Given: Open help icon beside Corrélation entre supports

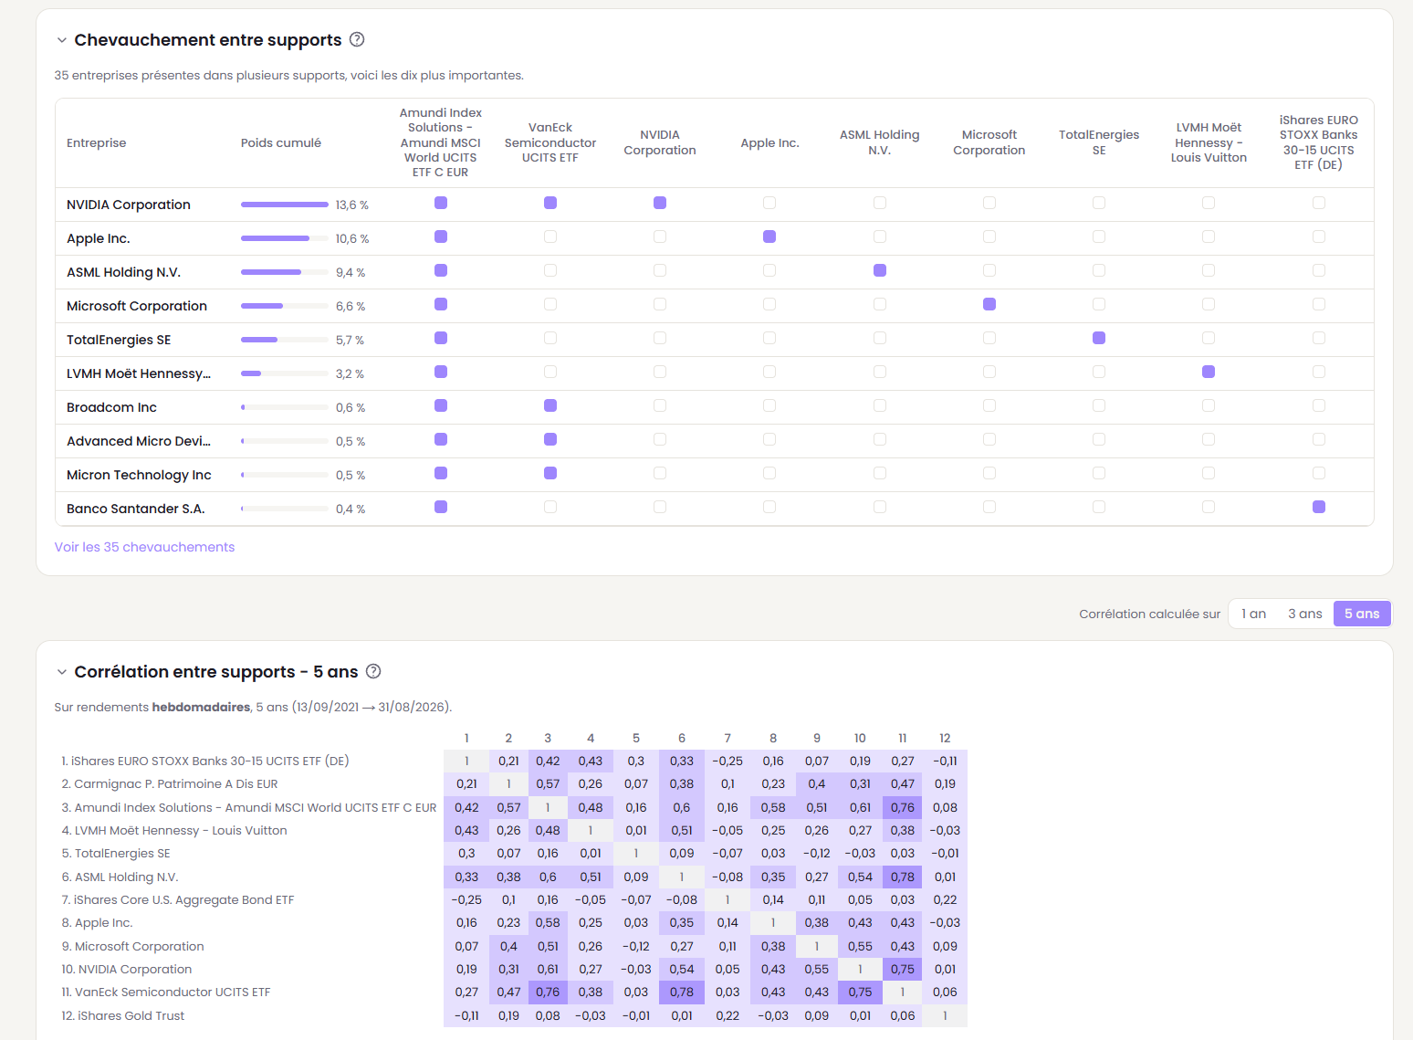Looking at the screenshot, I should coord(373,671).
